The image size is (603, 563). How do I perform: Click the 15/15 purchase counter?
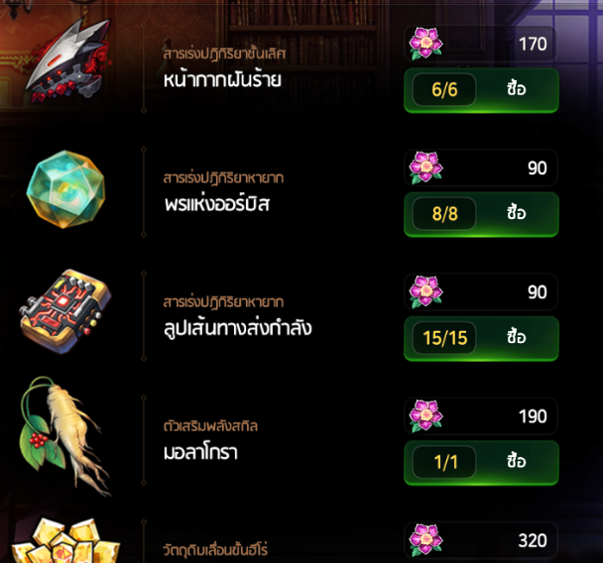pyautogui.click(x=444, y=338)
